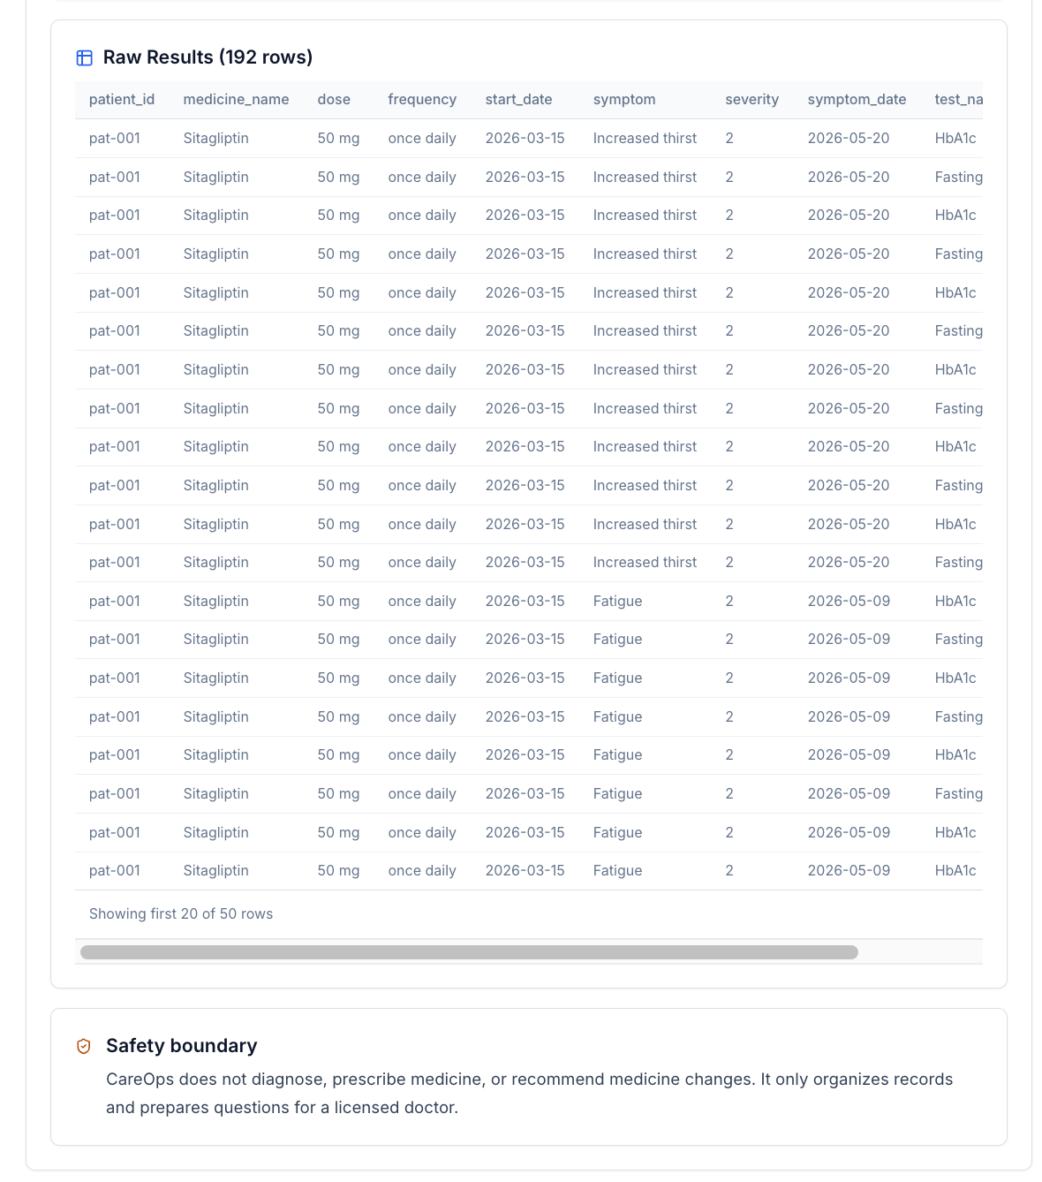Click the shield icon beside Safety boundary

pyautogui.click(x=84, y=1046)
